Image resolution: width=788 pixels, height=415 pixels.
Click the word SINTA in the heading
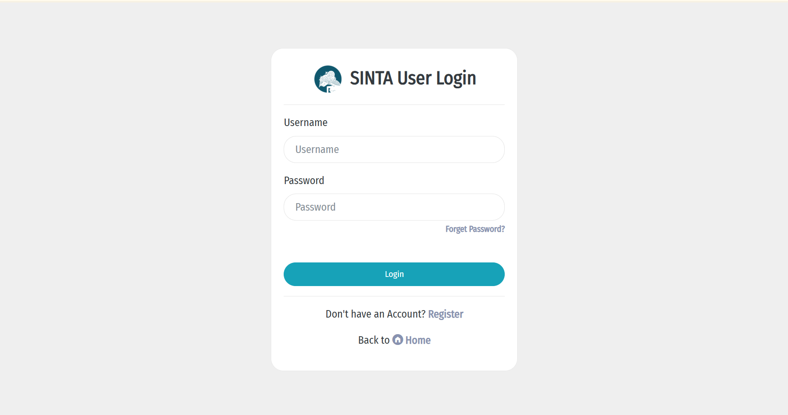point(371,78)
